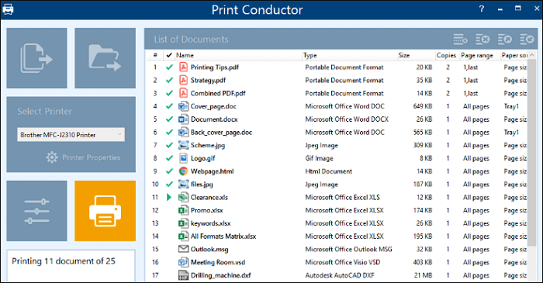Click the second list toolbar icon with the x mark
This screenshot has width=543, height=283.
point(482,40)
